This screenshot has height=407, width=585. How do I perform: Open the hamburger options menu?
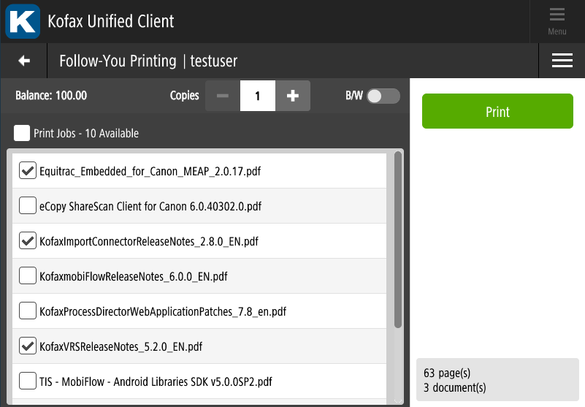click(562, 61)
